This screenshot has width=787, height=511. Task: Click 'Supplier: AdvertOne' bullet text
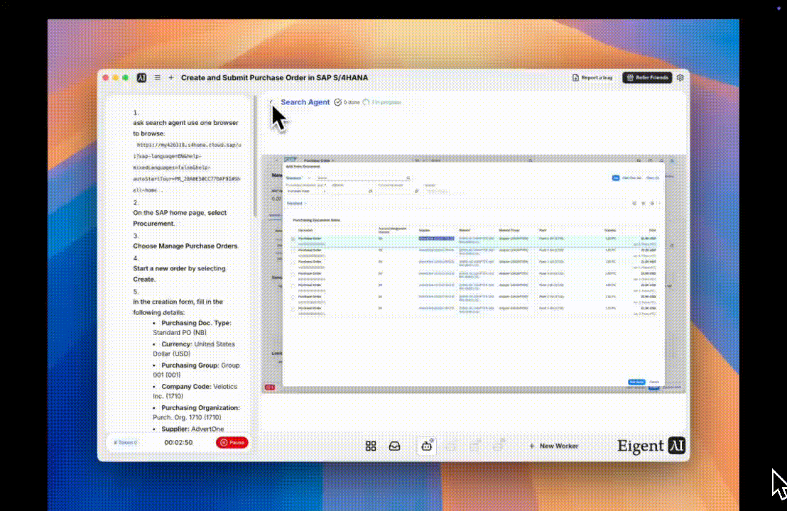pyautogui.click(x=192, y=429)
